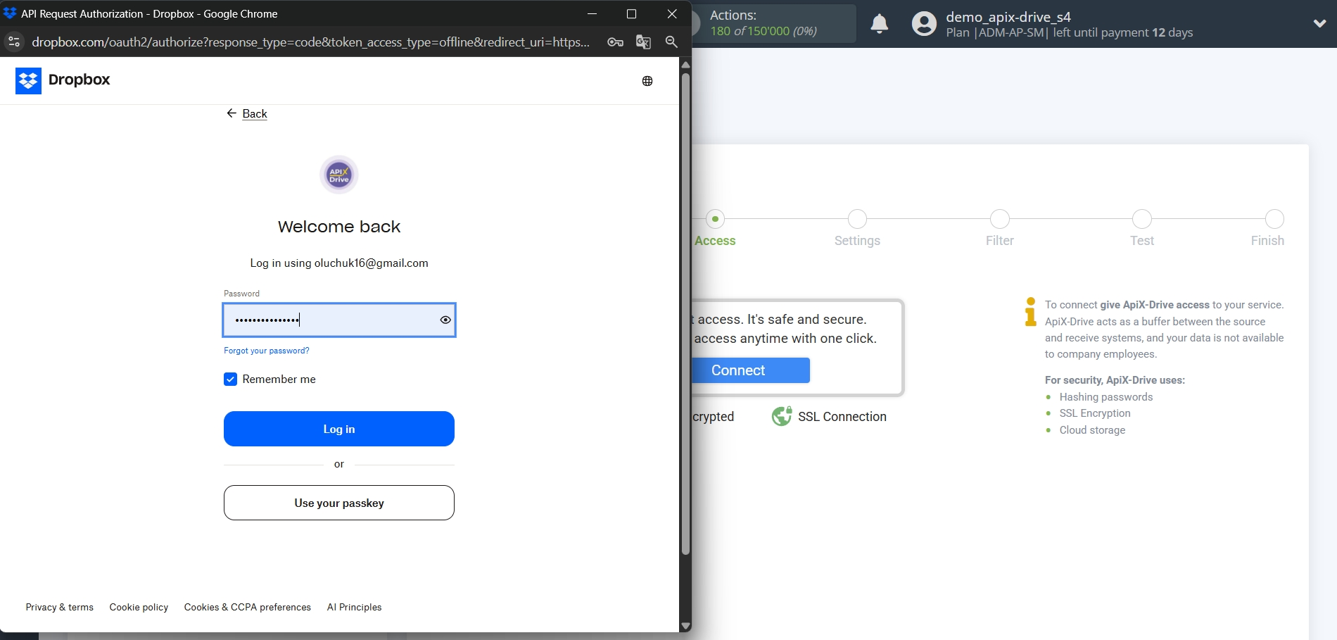Image resolution: width=1337 pixels, height=640 pixels.
Task: Open Google Translate icon in address bar
Action: pyautogui.click(x=642, y=42)
